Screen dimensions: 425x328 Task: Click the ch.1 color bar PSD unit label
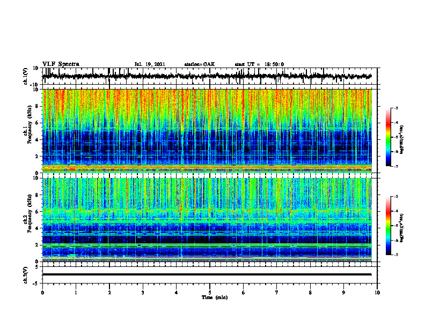(401, 140)
